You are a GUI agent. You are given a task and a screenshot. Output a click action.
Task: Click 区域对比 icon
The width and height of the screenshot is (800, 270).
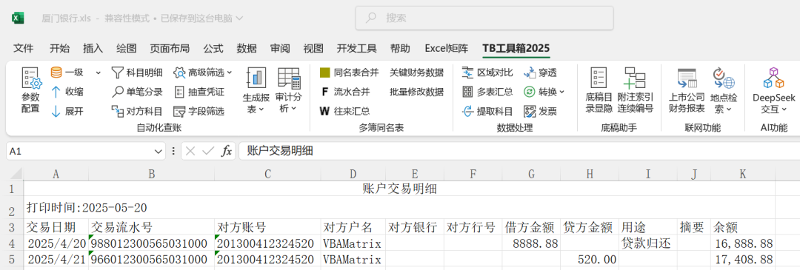[467, 72]
